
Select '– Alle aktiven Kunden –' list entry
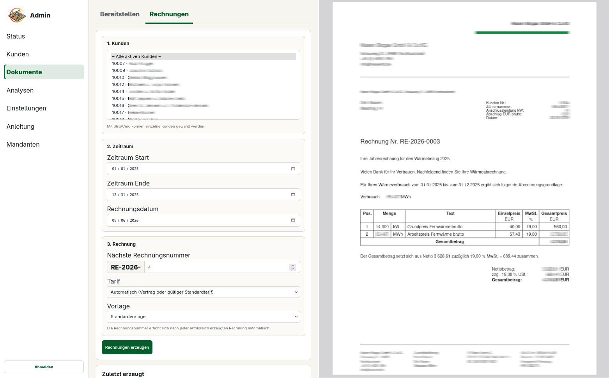click(x=204, y=56)
